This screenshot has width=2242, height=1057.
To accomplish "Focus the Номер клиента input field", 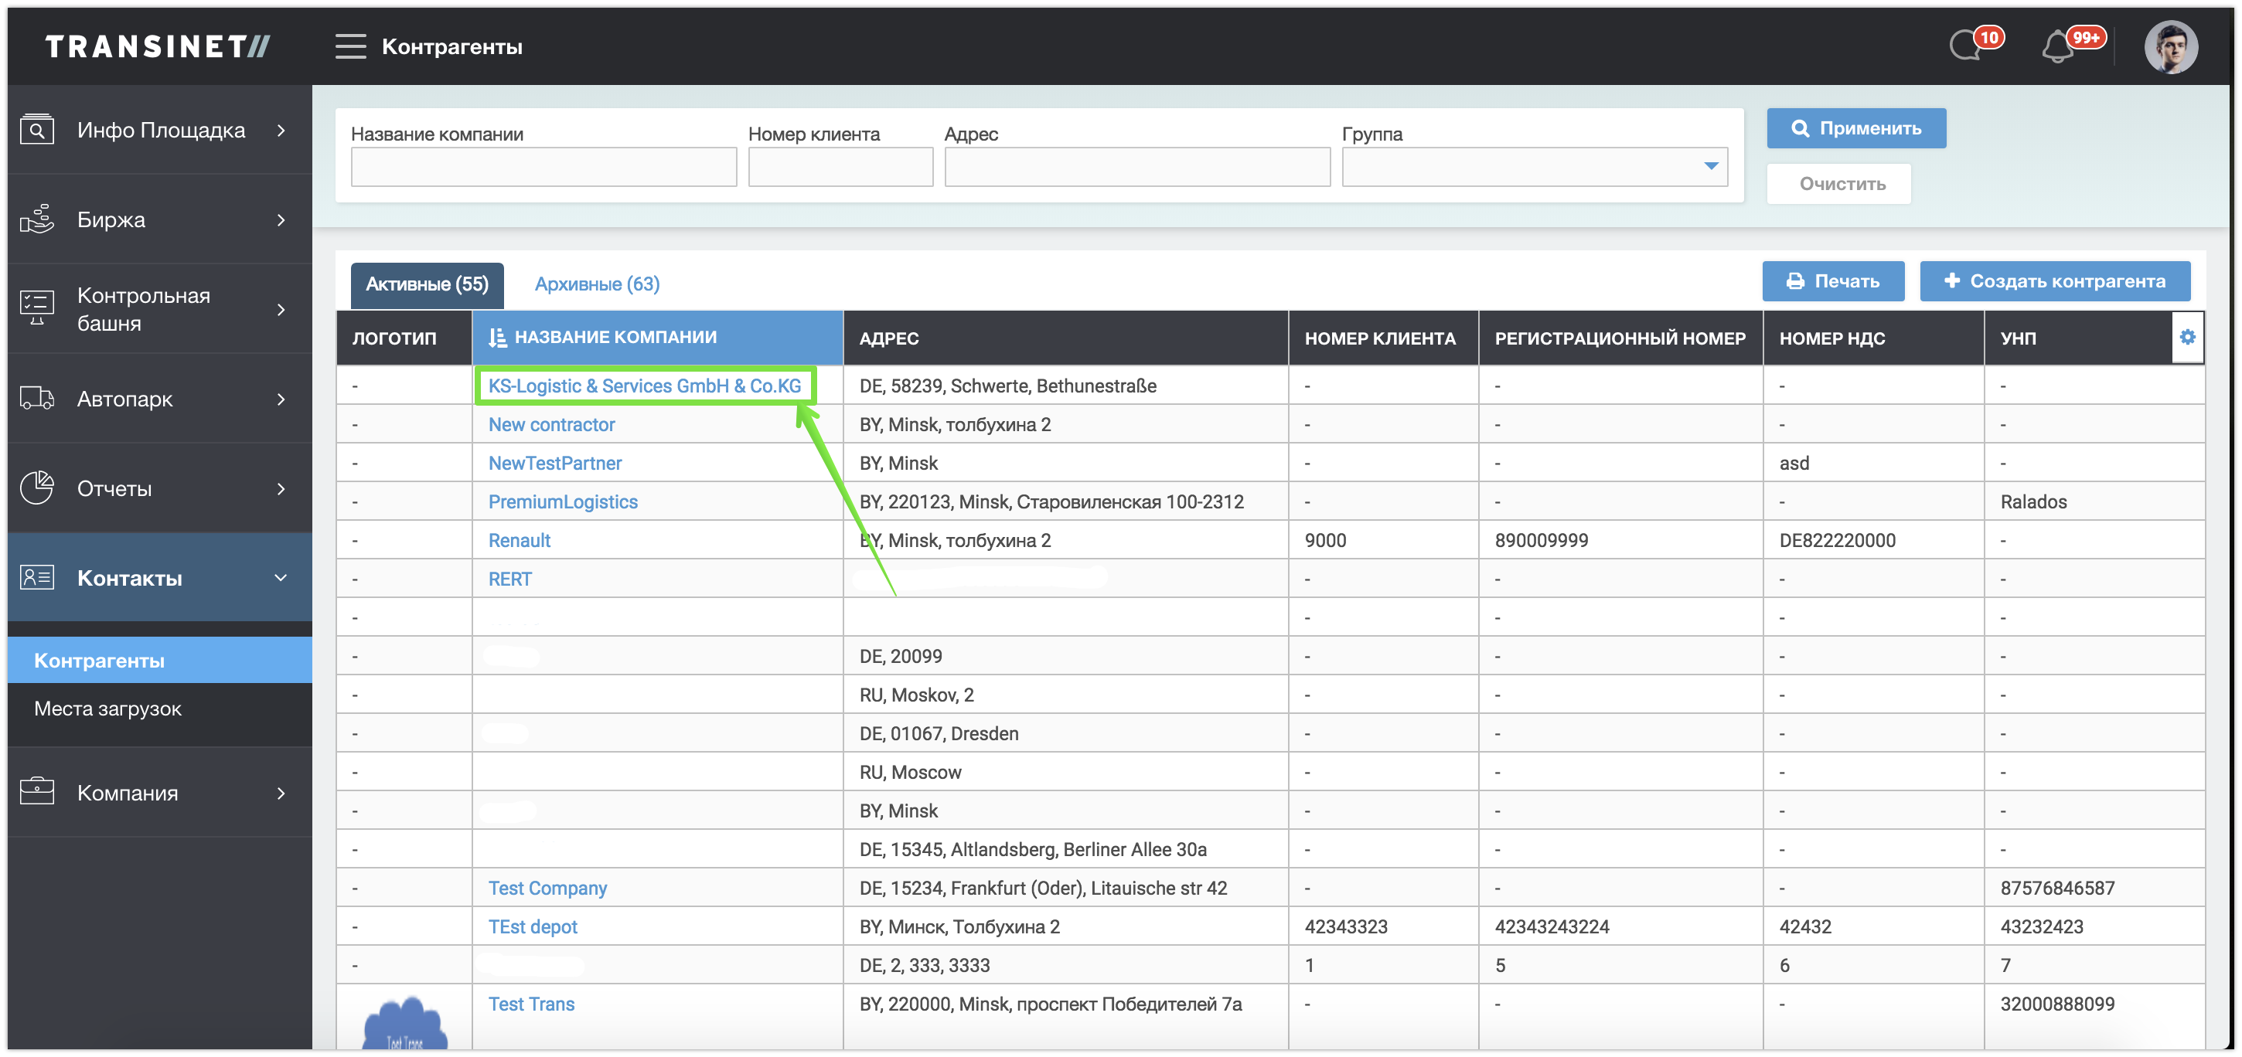I will pyautogui.click(x=840, y=166).
